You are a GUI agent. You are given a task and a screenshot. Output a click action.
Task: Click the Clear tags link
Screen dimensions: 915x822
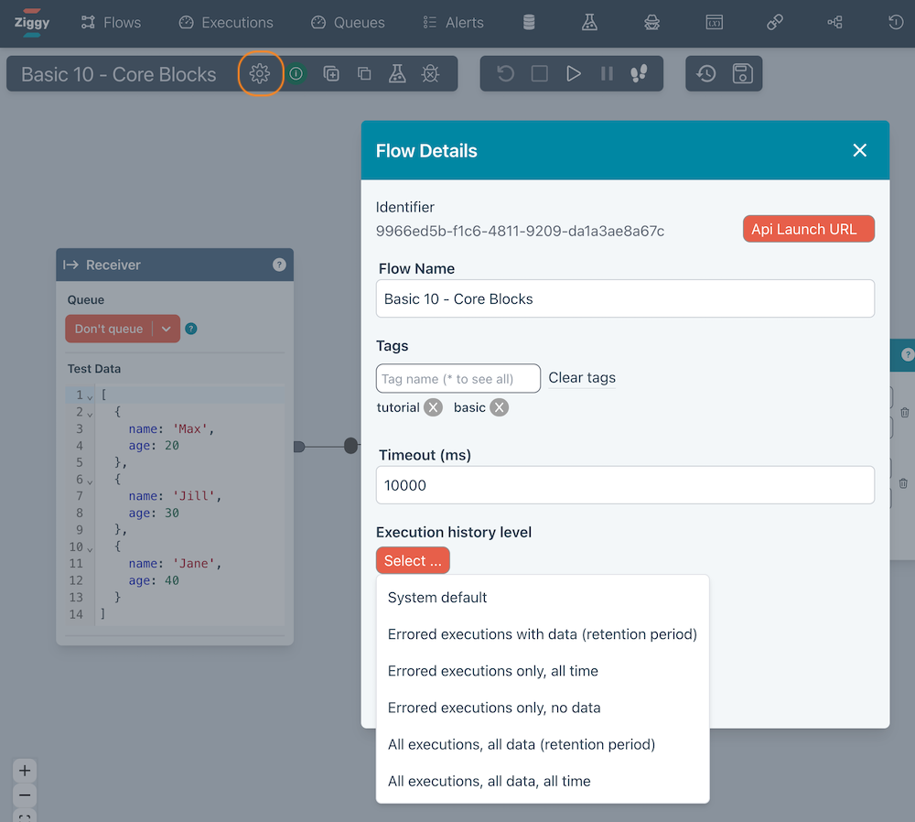[x=582, y=378]
